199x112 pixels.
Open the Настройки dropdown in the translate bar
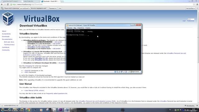190,8
